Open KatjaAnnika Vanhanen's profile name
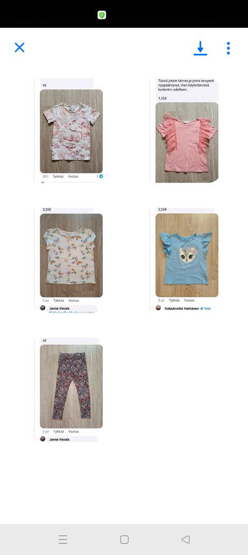This screenshot has width=248, height=555. [182, 309]
